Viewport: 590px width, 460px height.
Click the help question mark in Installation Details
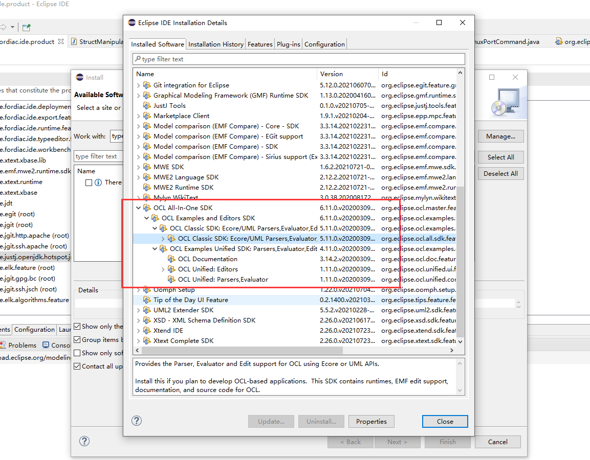tap(137, 421)
